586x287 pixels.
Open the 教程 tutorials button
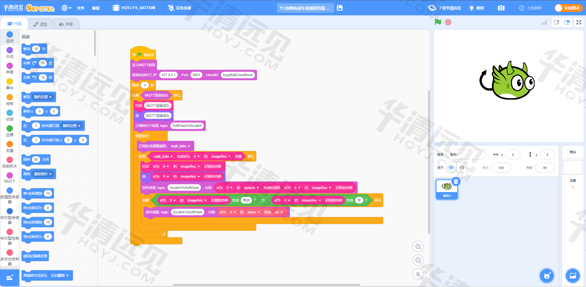point(476,8)
